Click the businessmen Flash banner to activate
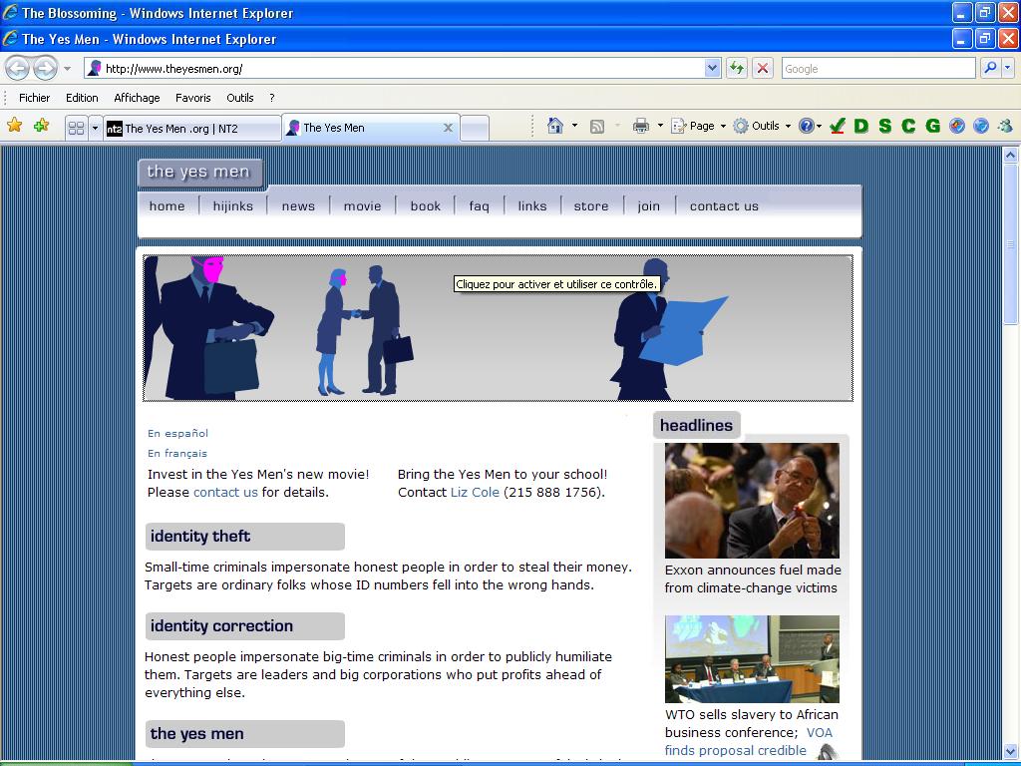Screen dimensions: 1021x766 [x=498, y=327]
